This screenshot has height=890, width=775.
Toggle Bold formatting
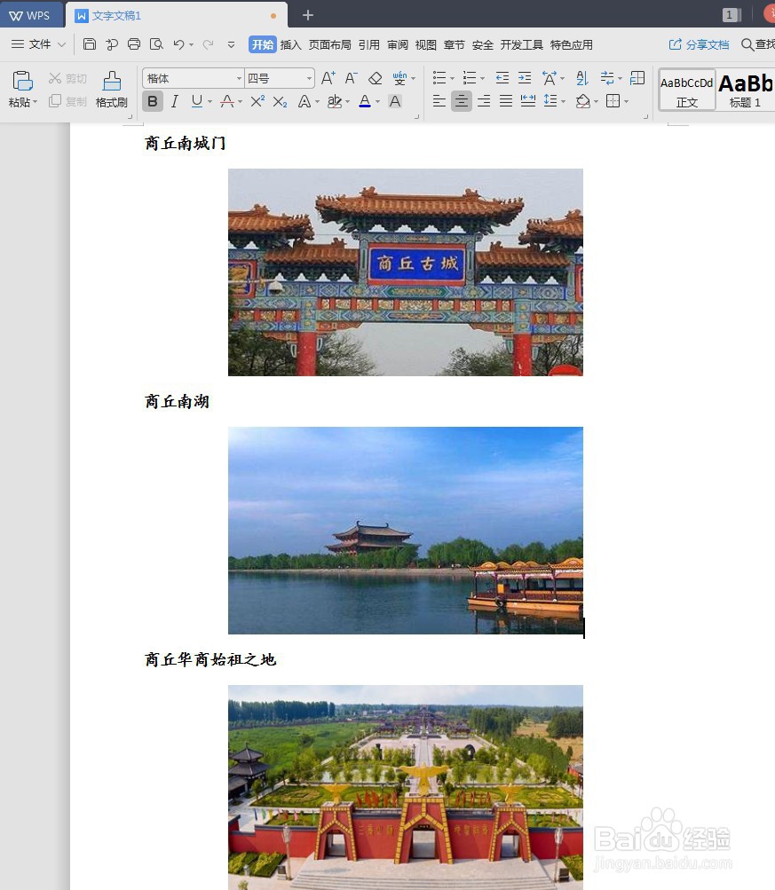(153, 102)
